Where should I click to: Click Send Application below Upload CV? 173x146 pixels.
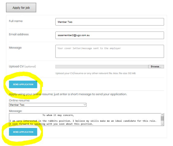pos(23,84)
